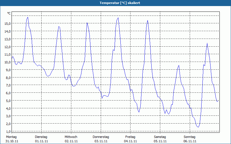Select the date 03.11.11
This screenshot has width=231, height=144.
(x=101, y=141)
